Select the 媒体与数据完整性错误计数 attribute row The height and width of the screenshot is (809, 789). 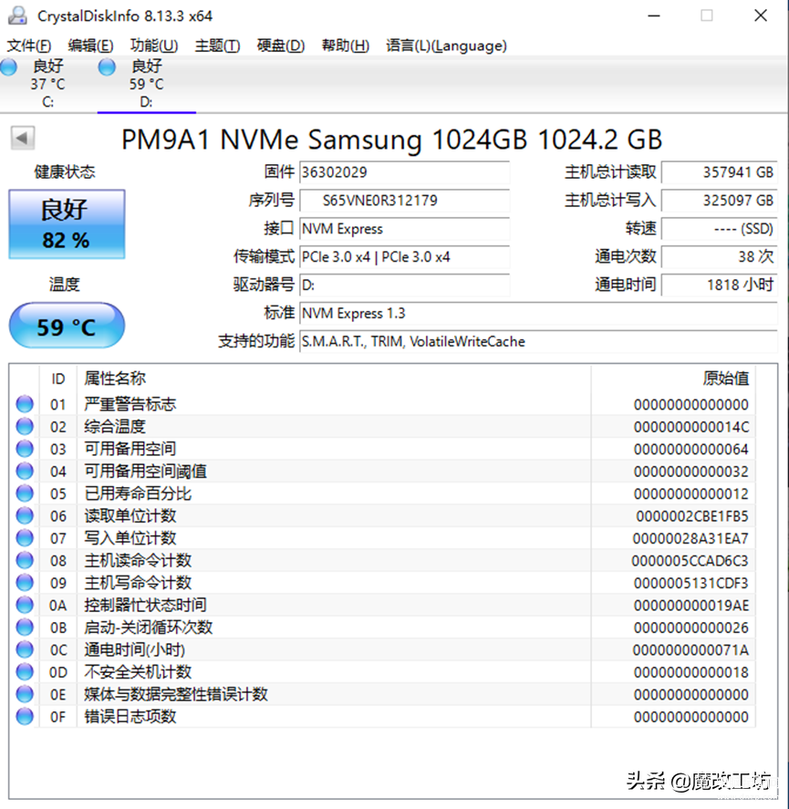pyautogui.click(x=382, y=694)
